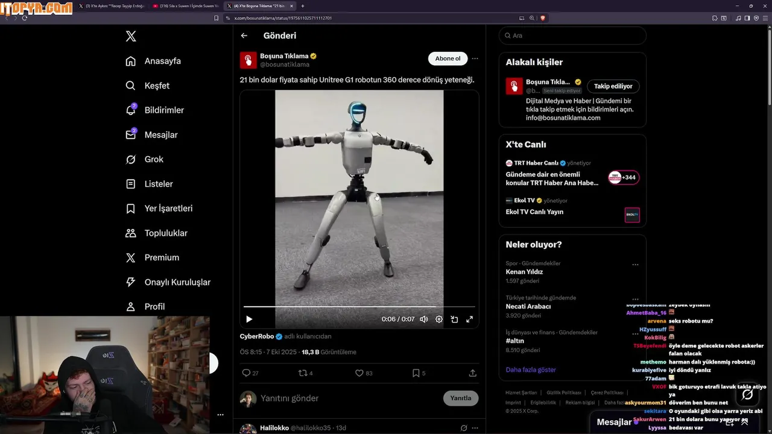The width and height of the screenshot is (772, 434).
Task: Like the post with 83 likes
Action: coord(359,373)
